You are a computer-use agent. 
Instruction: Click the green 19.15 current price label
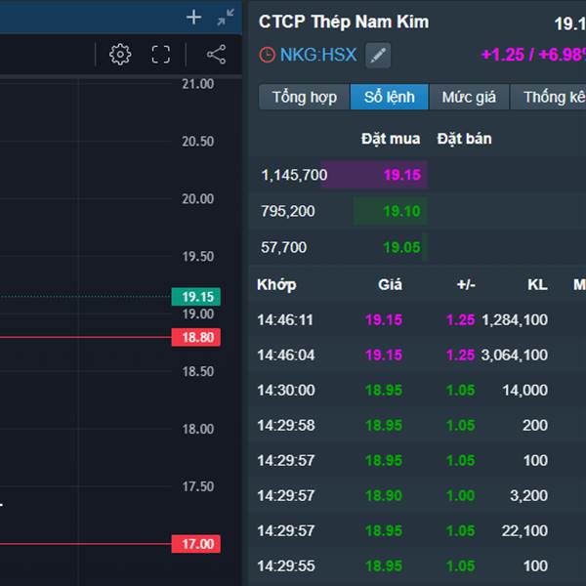tap(196, 297)
